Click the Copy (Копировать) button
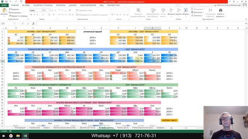Image resolution: width=248 pixels, height=139 pixels. tap(15, 13)
